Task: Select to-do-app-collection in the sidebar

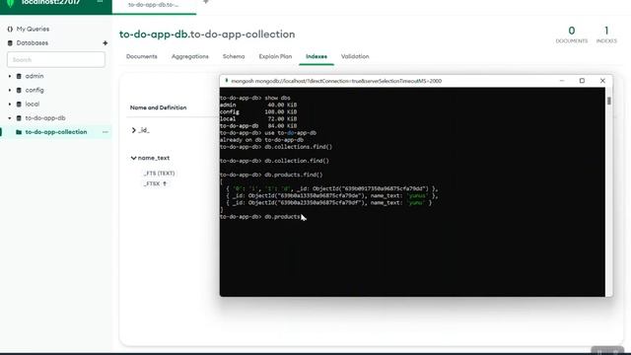Action: point(56,132)
